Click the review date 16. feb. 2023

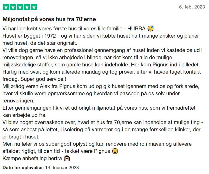click(190, 7)
